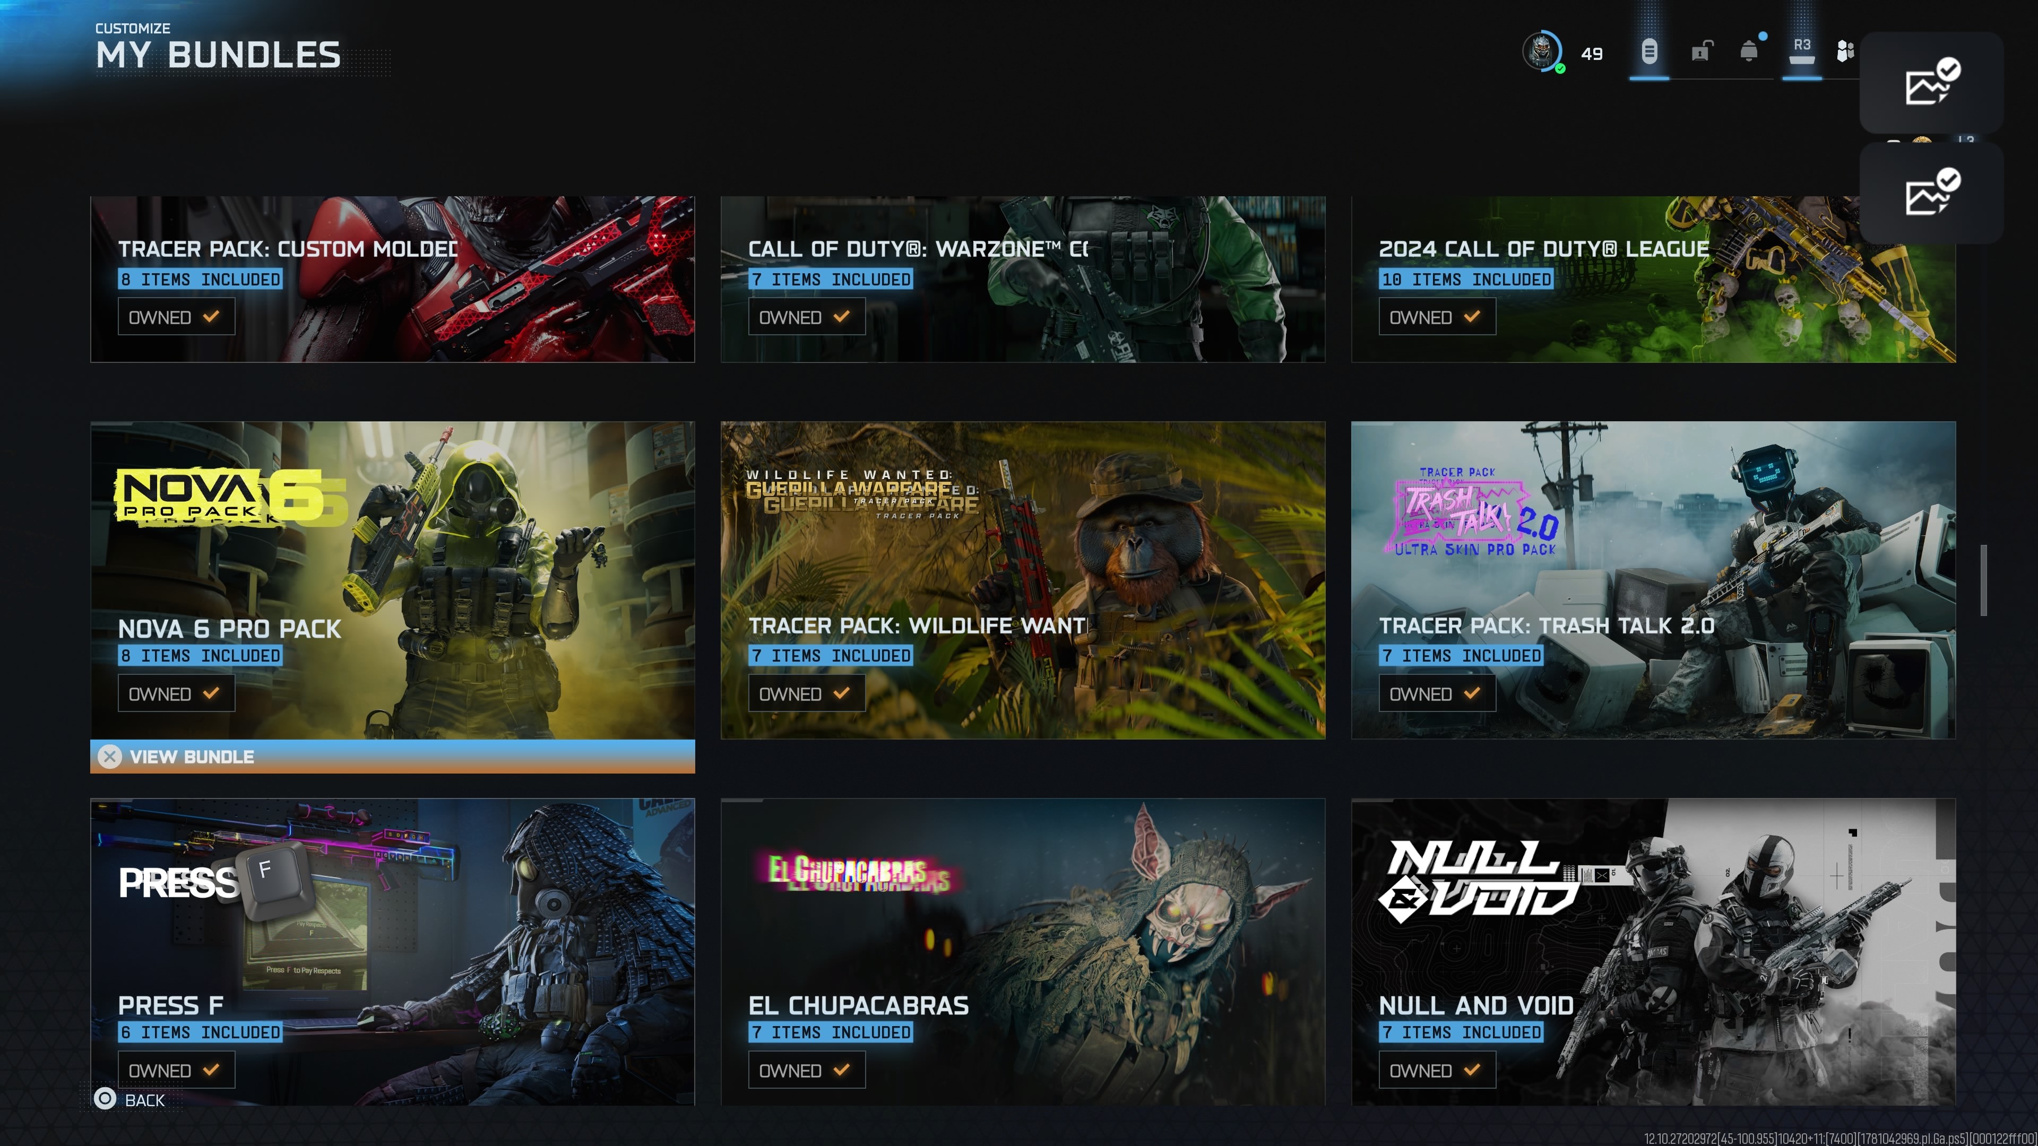2038x1146 pixels.
Task: Click "8 ITEMS INCLUDED" on Custom Molded
Action: (200, 279)
